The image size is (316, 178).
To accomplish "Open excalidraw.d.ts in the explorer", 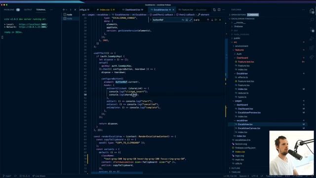I will tap(242, 140).
